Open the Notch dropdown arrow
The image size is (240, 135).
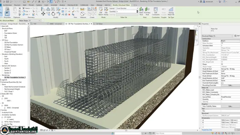point(31,8)
